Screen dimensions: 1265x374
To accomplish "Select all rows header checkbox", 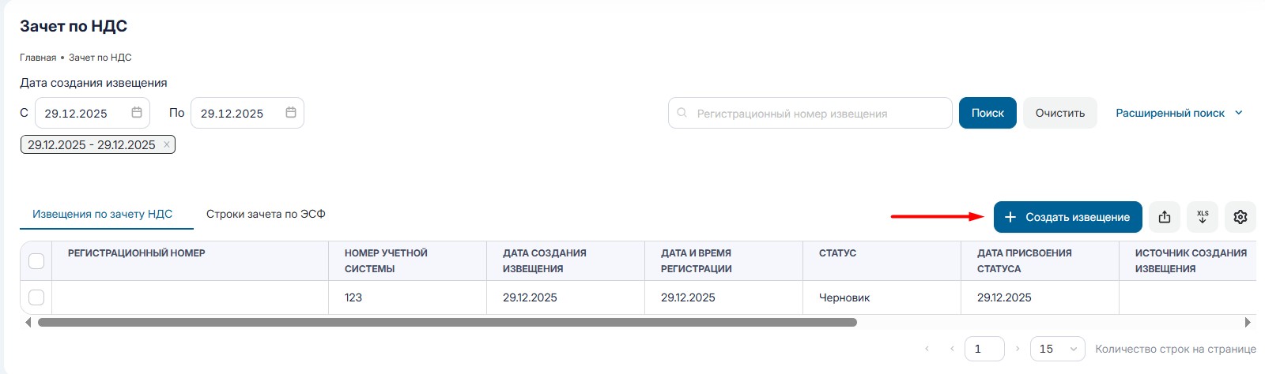I will 36,261.
